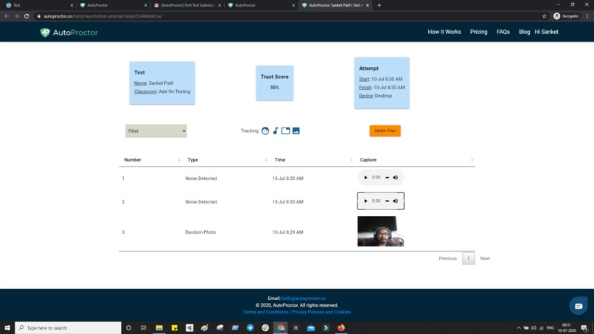The height and width of the screenshot is (334, 594).
Task: Click the AutoProctor shield logo
Action: 45,32
